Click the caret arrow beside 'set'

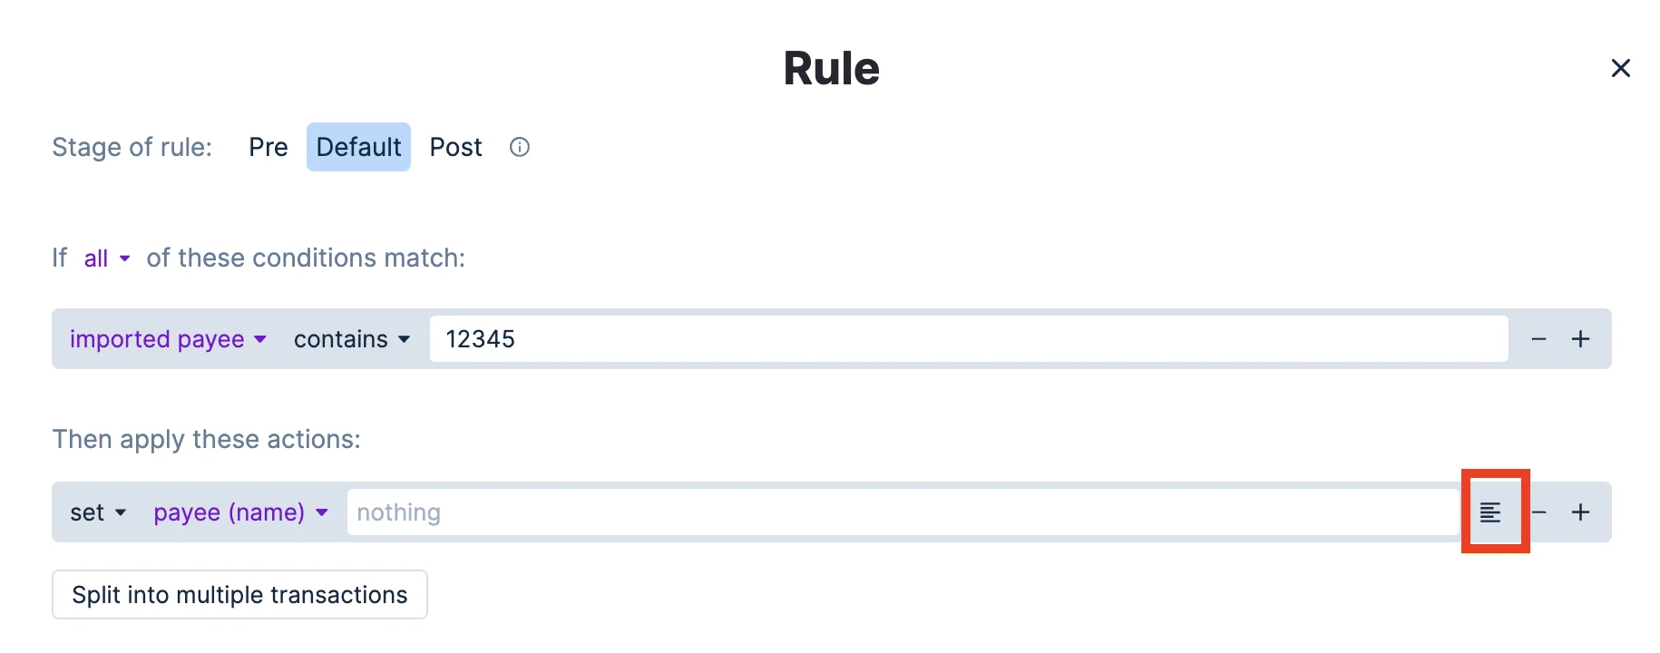119,514
